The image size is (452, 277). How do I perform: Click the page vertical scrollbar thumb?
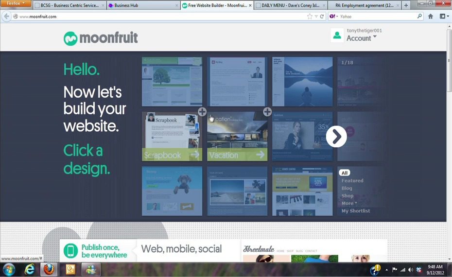tap(449, 61)
